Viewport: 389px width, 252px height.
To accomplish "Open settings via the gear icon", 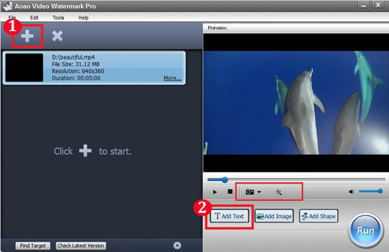I will 177,246.
